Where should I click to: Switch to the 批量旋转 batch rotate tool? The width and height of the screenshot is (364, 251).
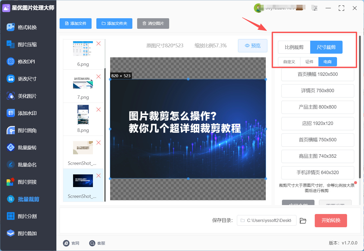[22, 147]
